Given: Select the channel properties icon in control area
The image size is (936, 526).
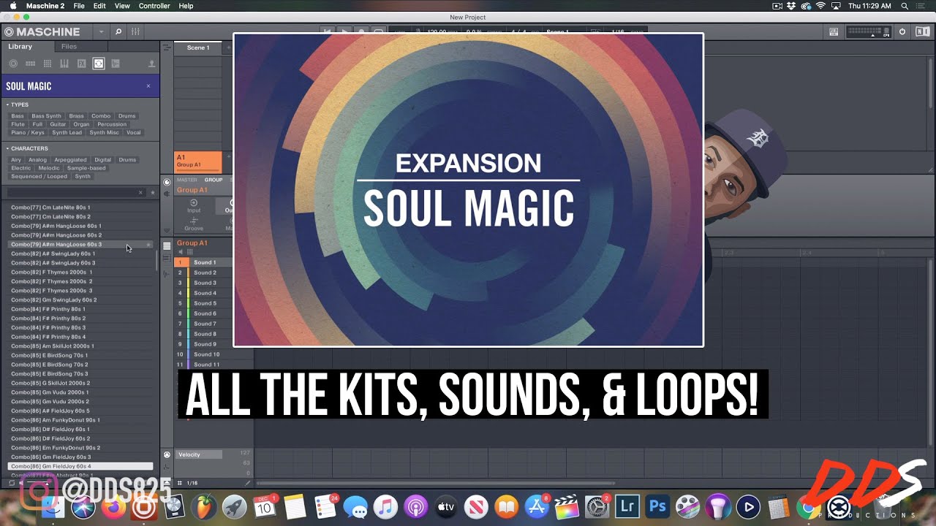Looking at the screenshot, I should click(x=167, y=182).
